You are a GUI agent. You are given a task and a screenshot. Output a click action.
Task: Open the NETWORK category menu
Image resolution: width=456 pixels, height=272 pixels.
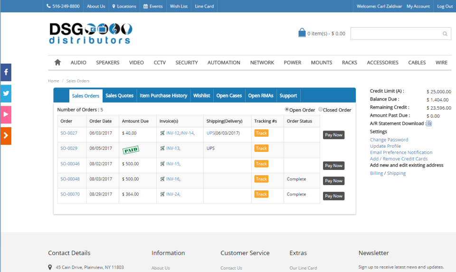(x=262, y=63)
